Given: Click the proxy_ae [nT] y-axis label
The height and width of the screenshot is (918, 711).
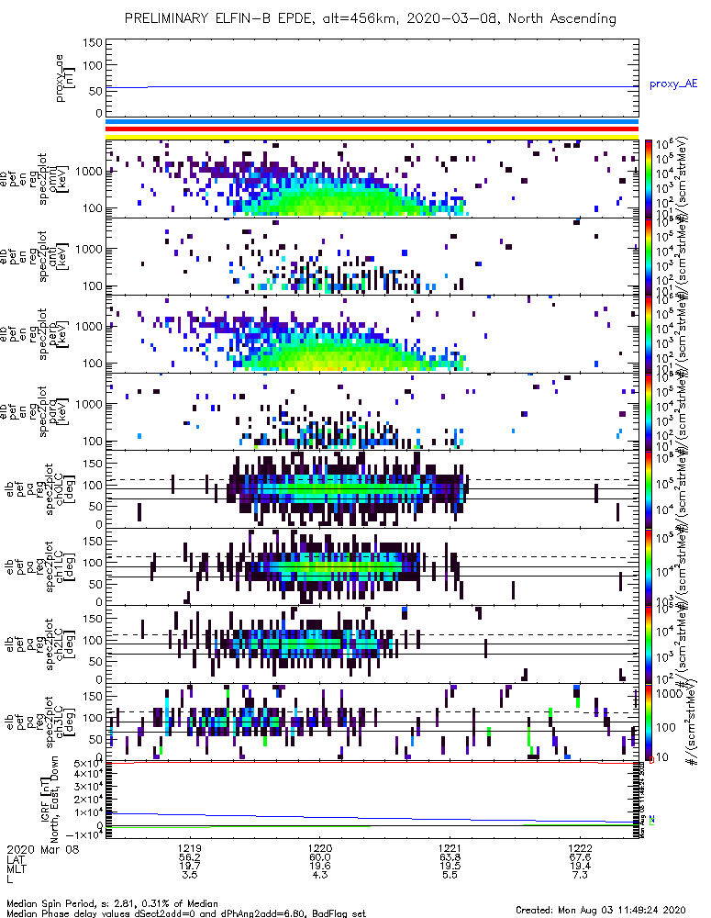Looking at the screenshot, I should click(x=65, y=78).
